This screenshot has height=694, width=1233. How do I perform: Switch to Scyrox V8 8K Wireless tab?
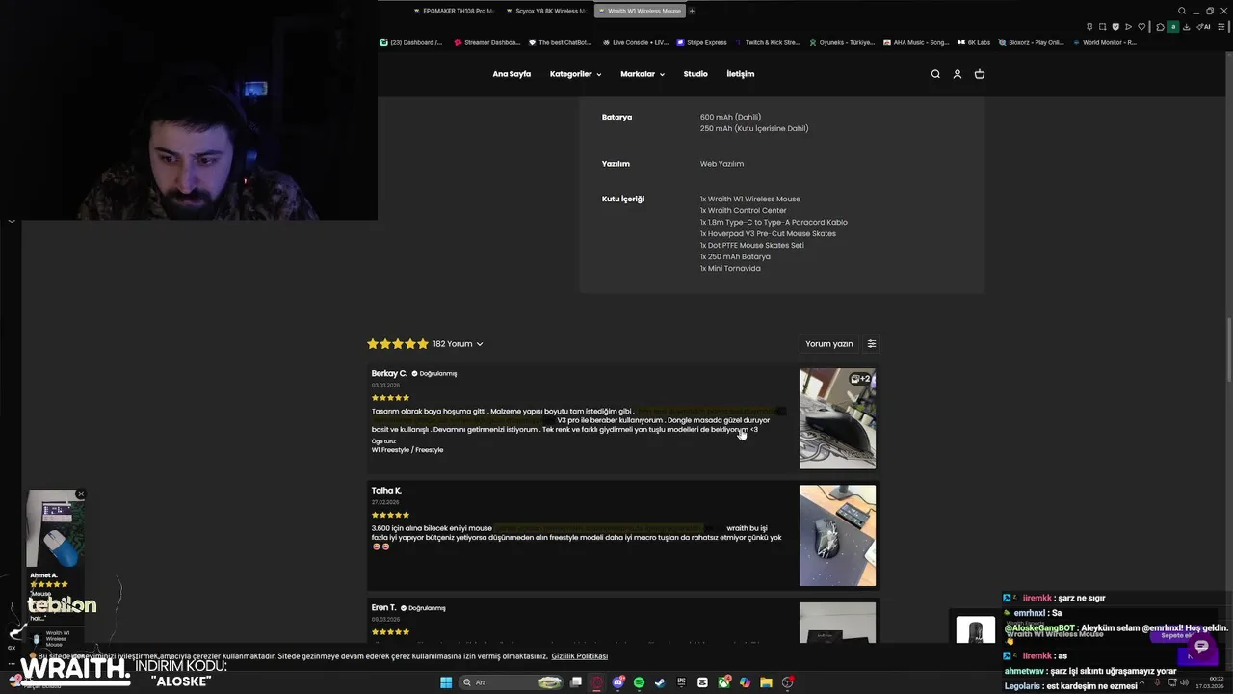[x=548, y=11]
